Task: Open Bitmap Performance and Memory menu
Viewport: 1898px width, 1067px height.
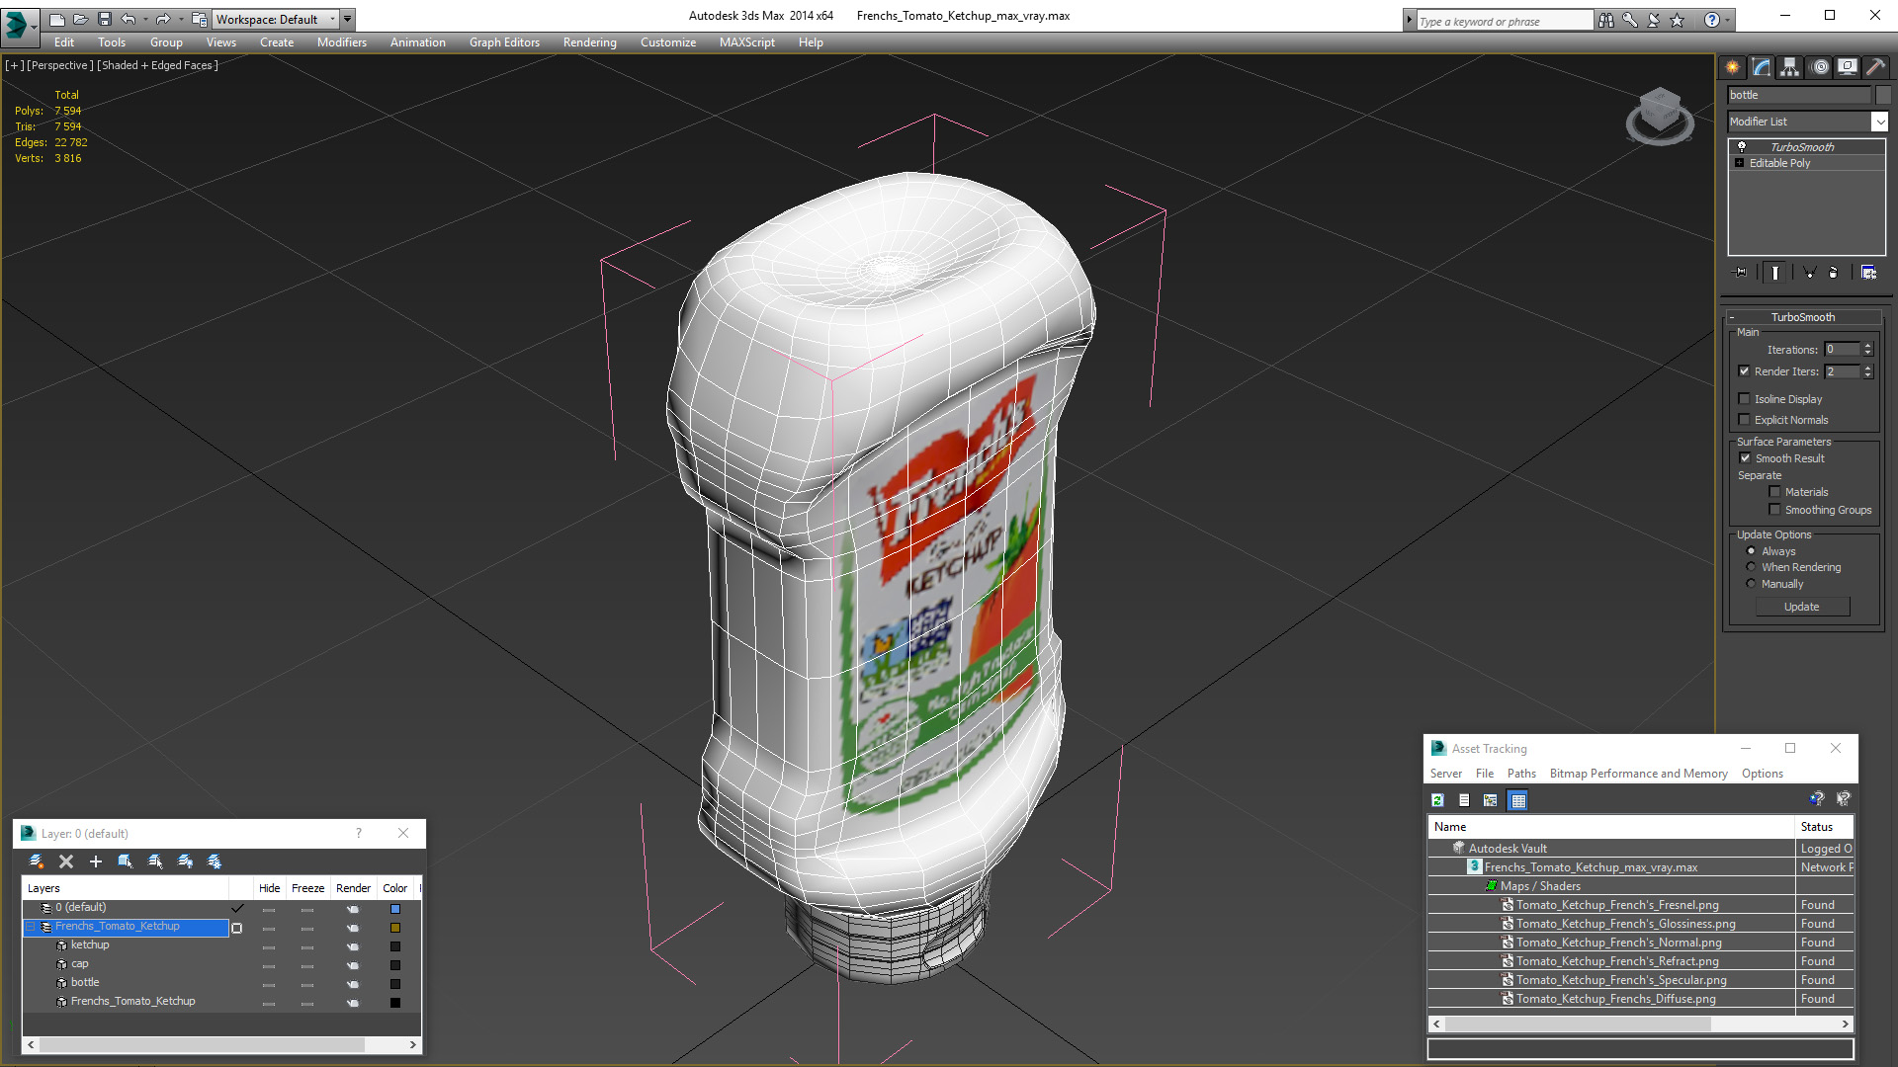Action: (x=1638, y=774)
